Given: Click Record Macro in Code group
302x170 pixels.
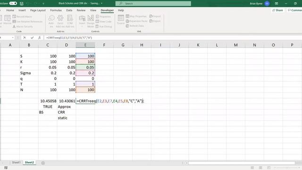Looking at the screenshot, I should (22, 17).
